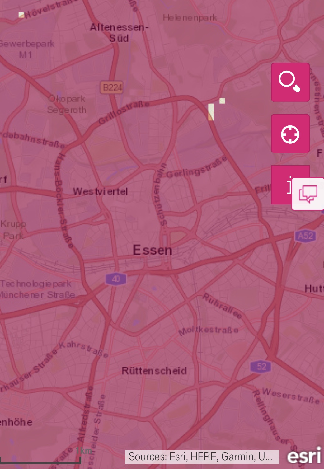Expand the Sources attribution text

(202, 457)
